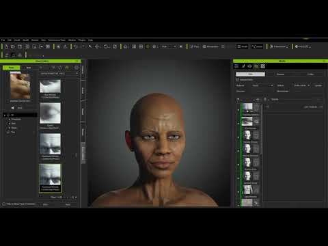Select the third forehead wrinkle thumbnail
Image resolution: width=328 pixels, height=246 pixels.
pyautogui.click(x=50, y=144)
